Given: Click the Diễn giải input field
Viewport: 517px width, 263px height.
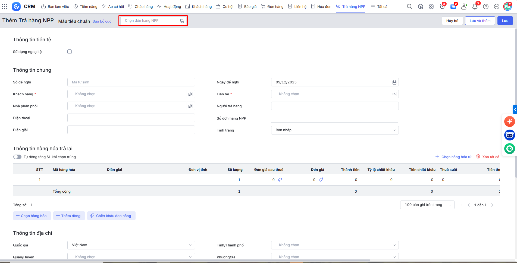Looking at the screenshot, I should point(131,130).
